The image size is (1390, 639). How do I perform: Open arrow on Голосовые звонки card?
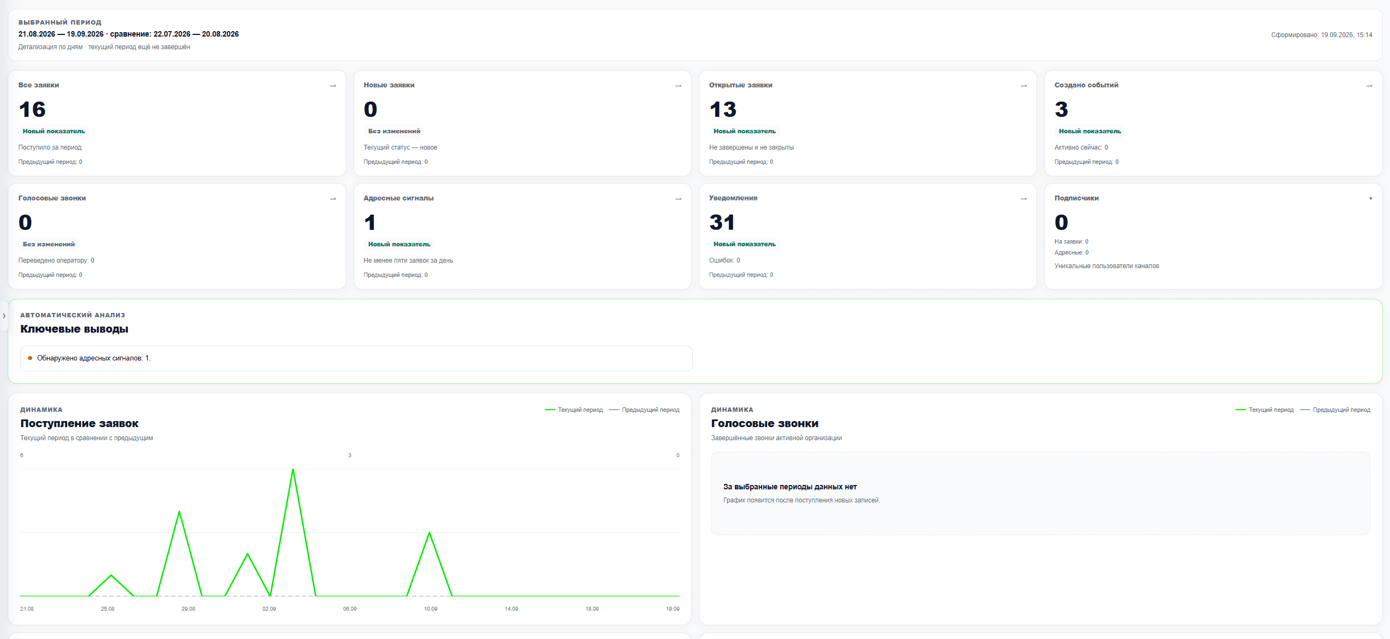pyautogui.click(x=333, y=199)
